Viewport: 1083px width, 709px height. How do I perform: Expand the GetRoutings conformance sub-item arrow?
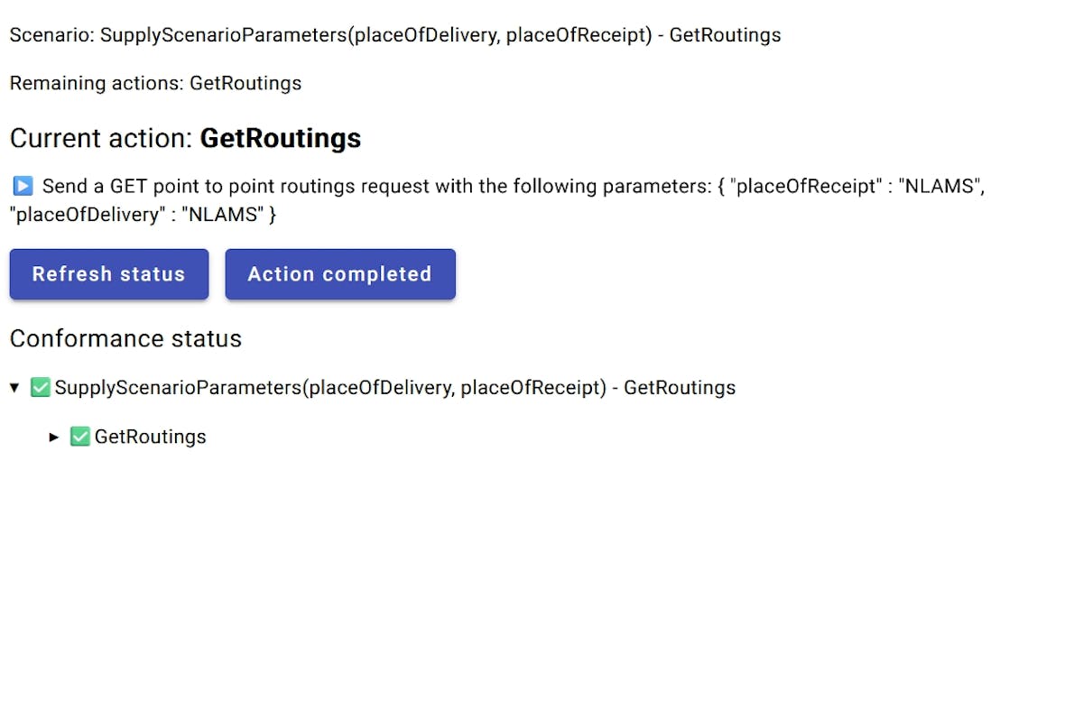pos(54,437)
